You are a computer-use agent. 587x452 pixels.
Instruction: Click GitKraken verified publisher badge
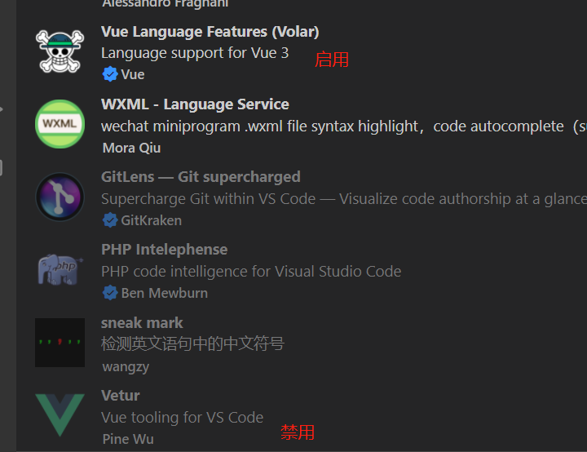pos(110,220)
